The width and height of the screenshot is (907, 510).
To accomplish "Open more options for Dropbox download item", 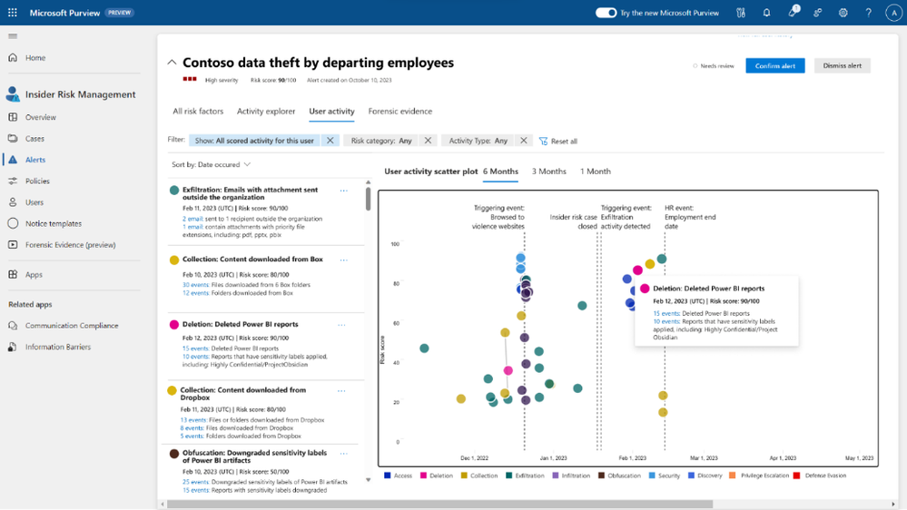I will tap(341, 391).
